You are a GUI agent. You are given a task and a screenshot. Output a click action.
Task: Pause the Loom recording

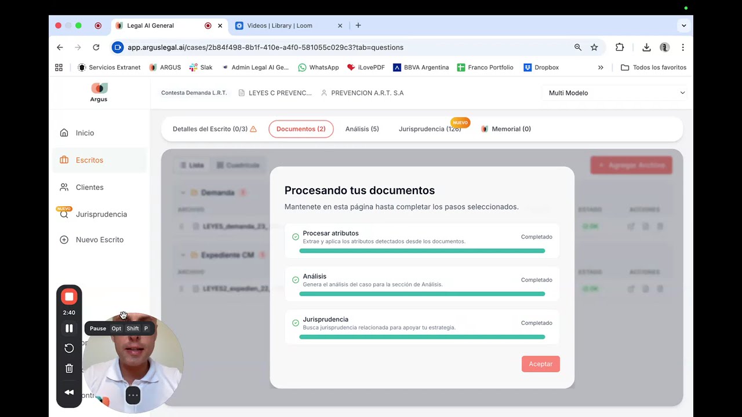tap(69, 328)
